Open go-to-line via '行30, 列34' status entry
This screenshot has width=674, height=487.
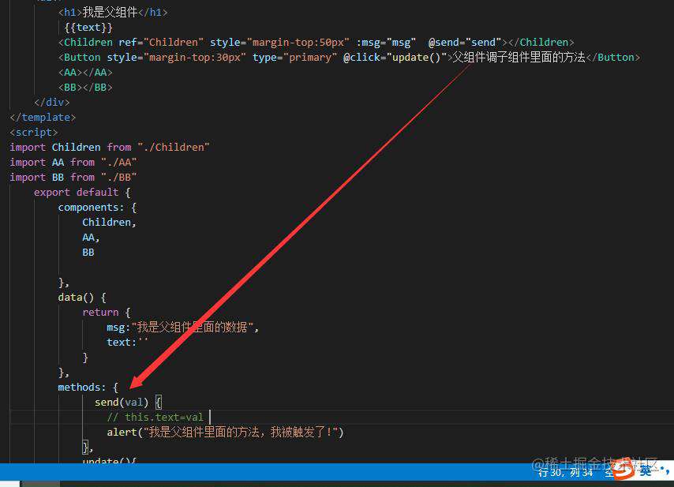point(565,473)
